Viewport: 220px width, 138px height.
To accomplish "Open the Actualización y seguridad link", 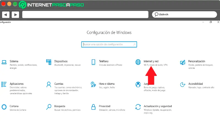I will (x=158, y=106).
